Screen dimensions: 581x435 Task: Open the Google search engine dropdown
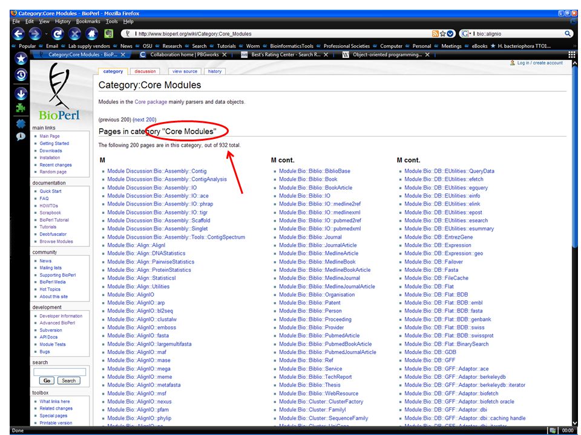pyautogui.click(x=466, y=34)
